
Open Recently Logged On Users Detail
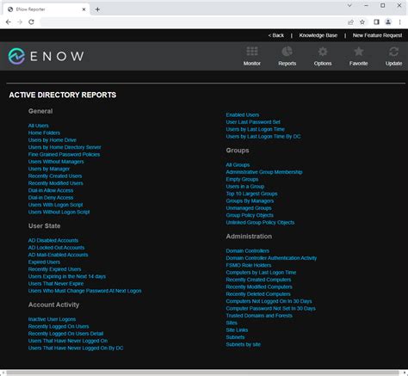tap(65, 334)
